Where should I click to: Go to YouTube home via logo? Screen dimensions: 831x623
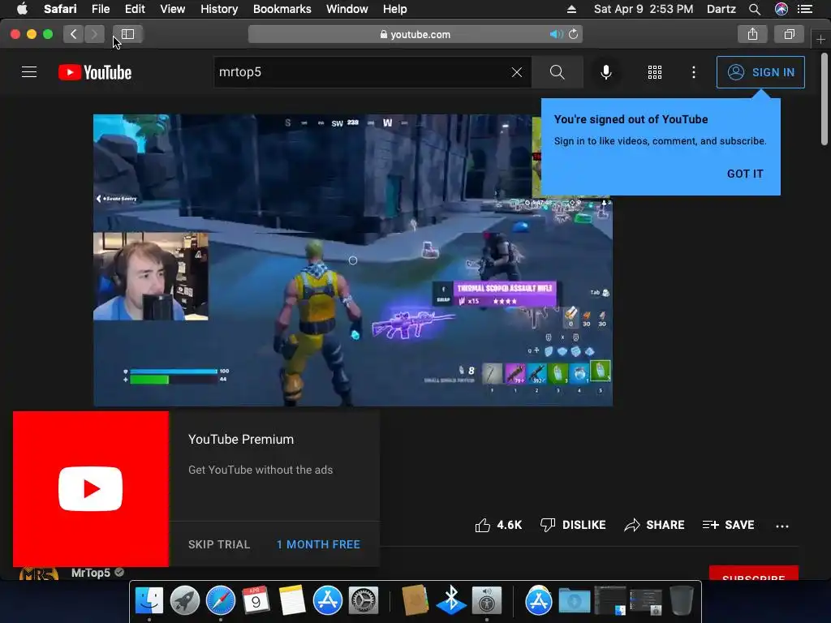click(95, 72)
